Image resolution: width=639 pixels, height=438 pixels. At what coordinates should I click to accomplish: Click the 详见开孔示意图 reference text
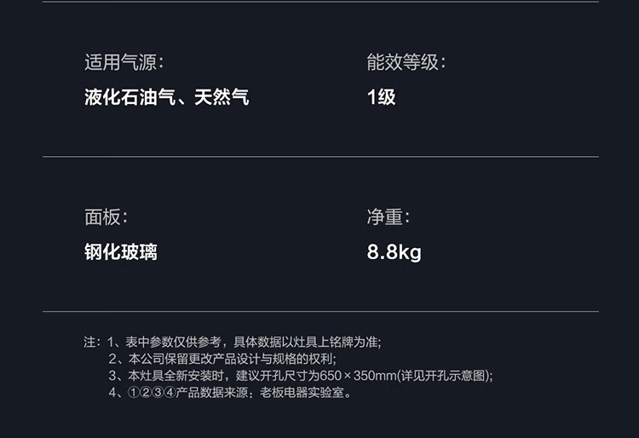pos(445,376)
